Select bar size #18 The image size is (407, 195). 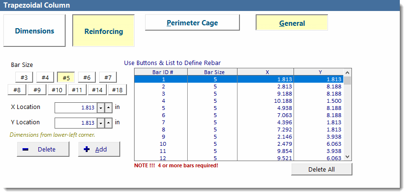pos(117,90)
